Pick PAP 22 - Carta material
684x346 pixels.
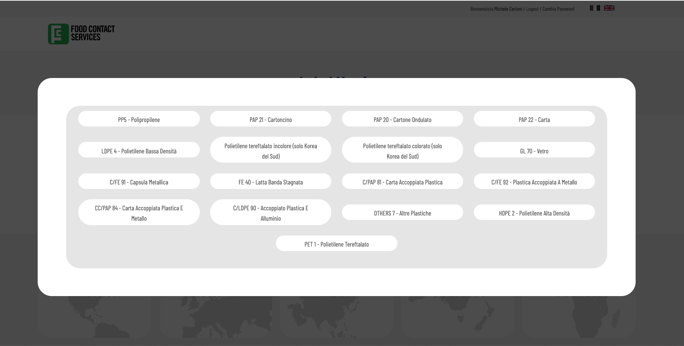coord(534,119)
